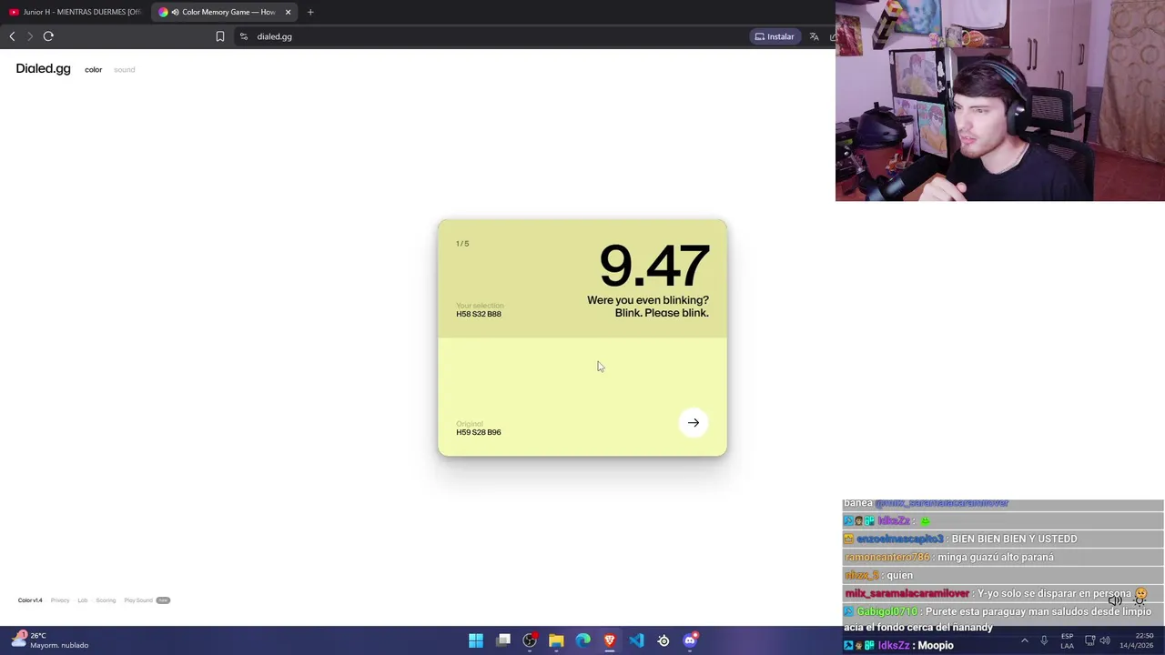Screen dimensions: 1165x655
Task: Click the Color v1.4 footer label
Action: tap(30, 600)
